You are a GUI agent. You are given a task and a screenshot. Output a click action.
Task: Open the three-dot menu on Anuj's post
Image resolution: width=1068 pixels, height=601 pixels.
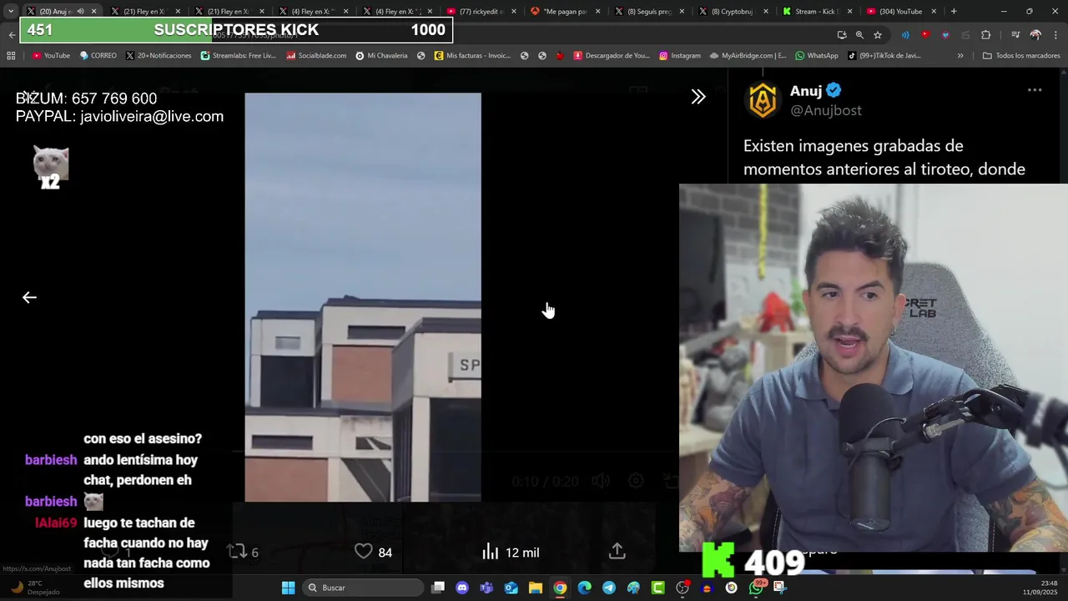click(1035, 90)
